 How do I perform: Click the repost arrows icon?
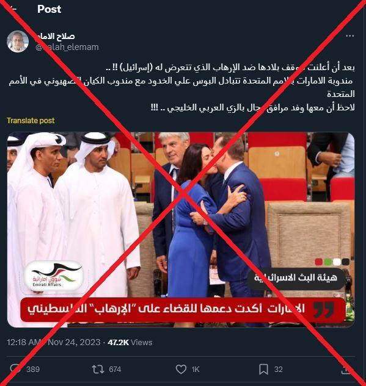tap(98, 370)
